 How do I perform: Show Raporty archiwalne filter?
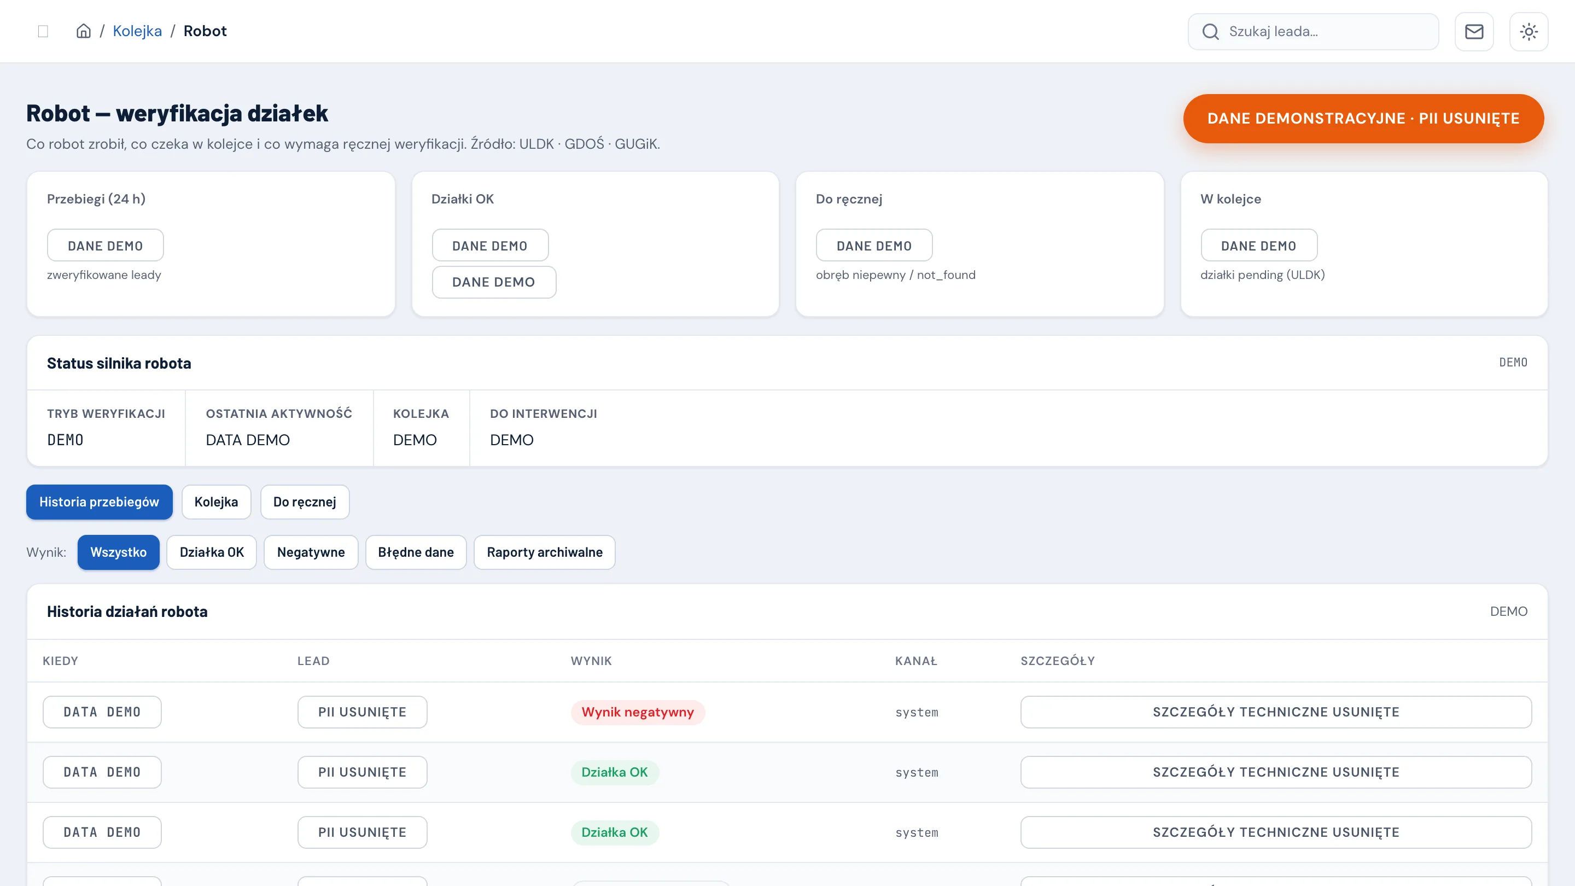click(x=544, y=552)
